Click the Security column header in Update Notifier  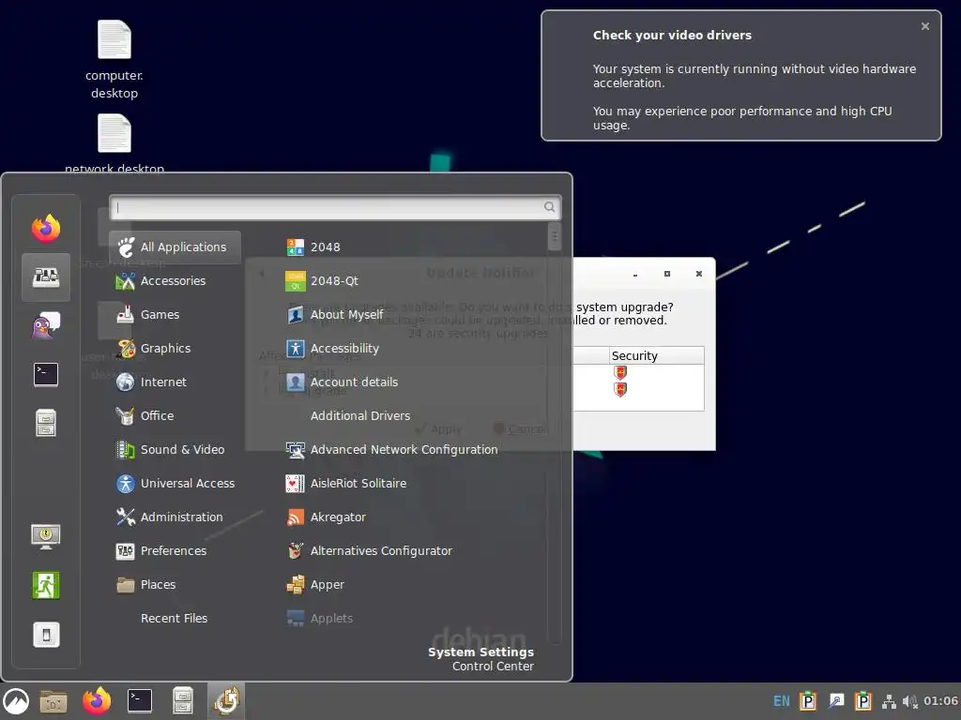[656, 355]
